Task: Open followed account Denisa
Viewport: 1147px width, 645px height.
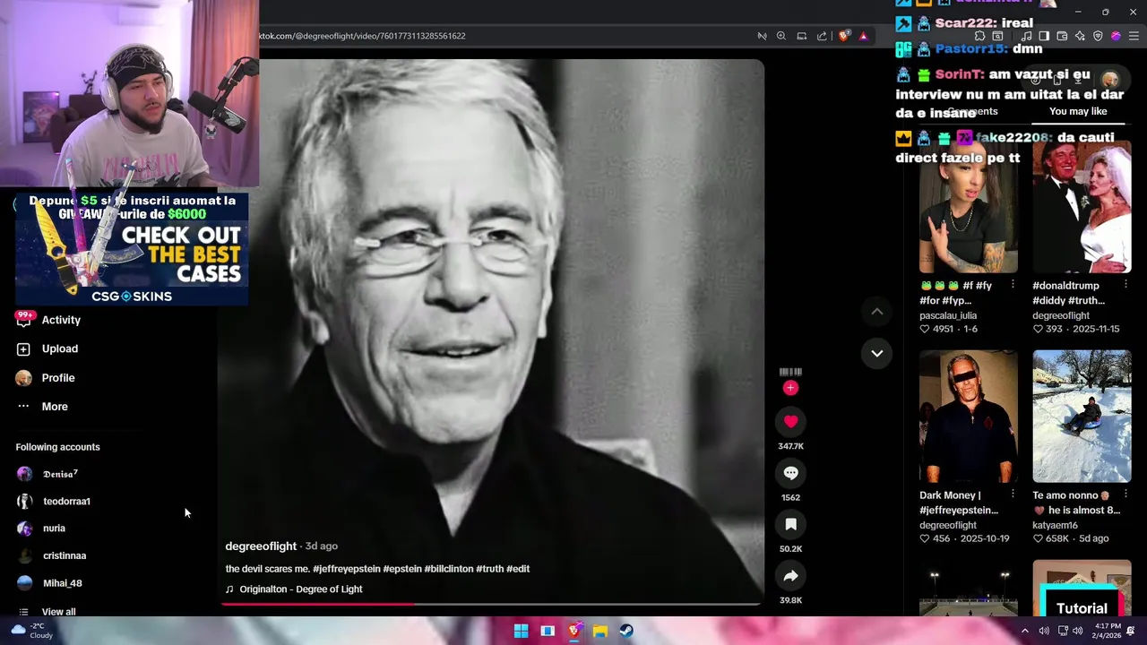Action: point(60,474)
